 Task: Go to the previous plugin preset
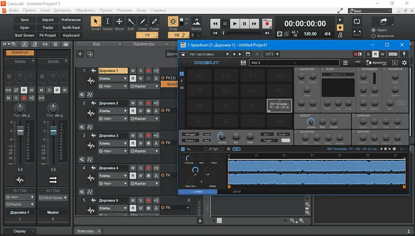pyautogui.click(x=234, y=54)
